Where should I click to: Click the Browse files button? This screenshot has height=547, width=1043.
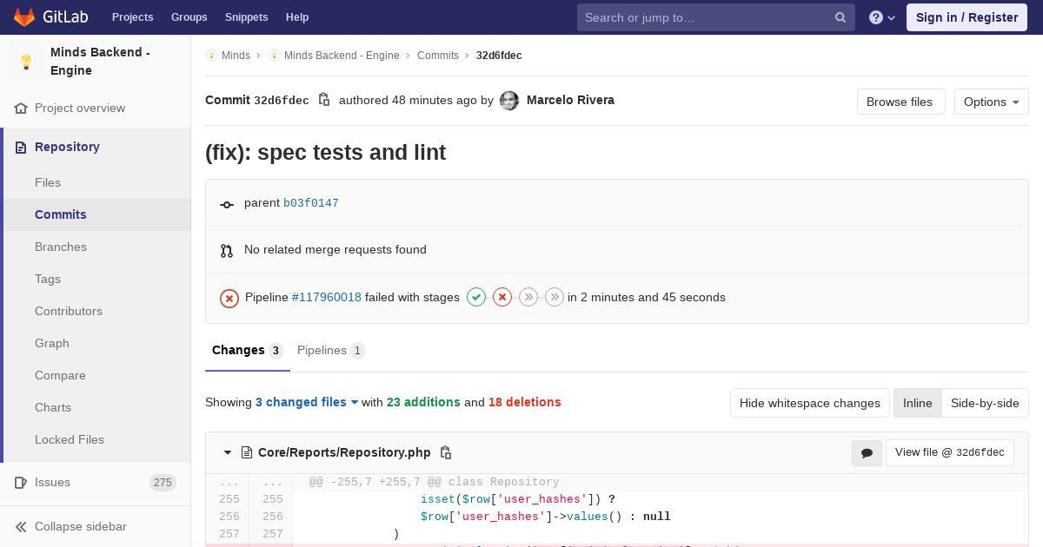point(900,102)
